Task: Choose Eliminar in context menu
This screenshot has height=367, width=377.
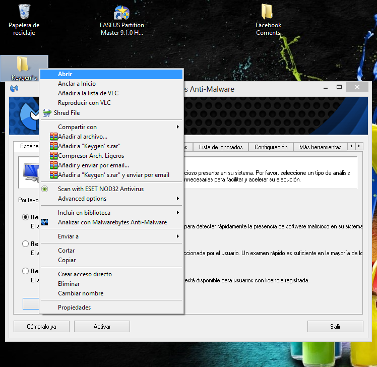Action: [x=111, y=284]
